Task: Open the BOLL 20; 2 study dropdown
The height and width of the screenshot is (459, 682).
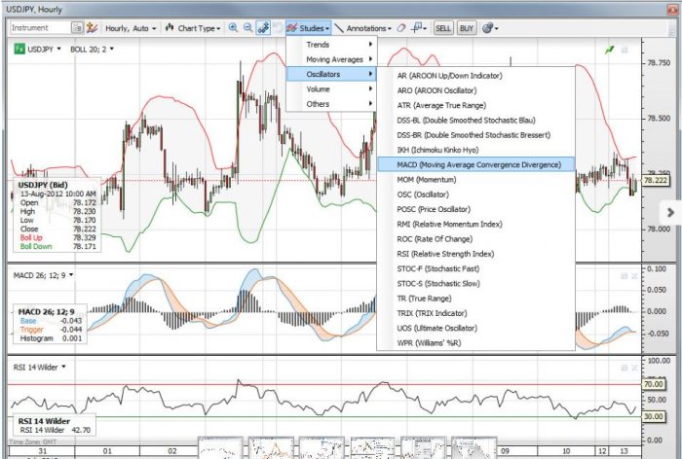Action: tap(92, 49)
